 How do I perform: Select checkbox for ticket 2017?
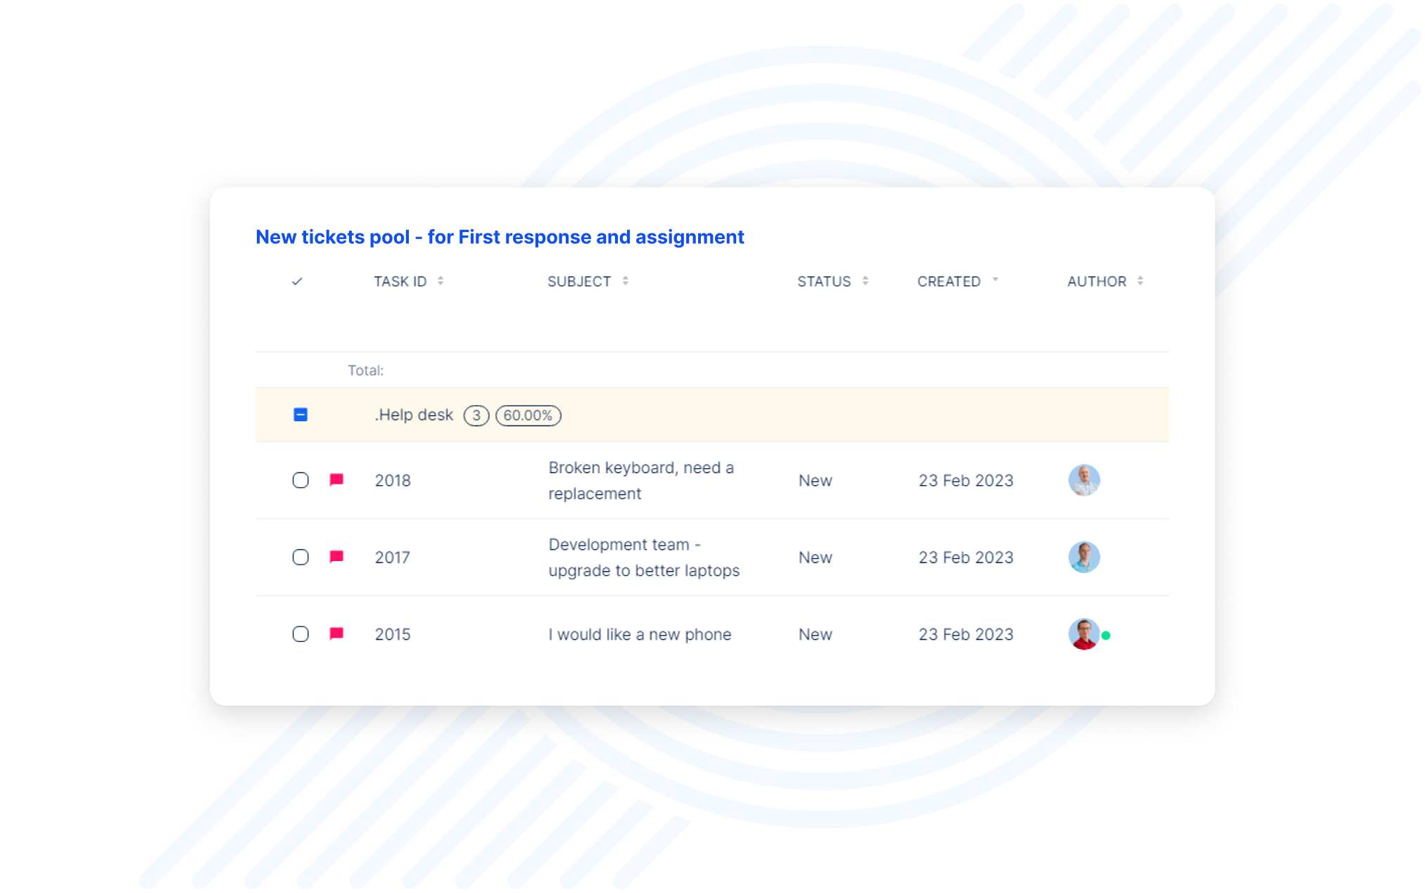[300, 557]
